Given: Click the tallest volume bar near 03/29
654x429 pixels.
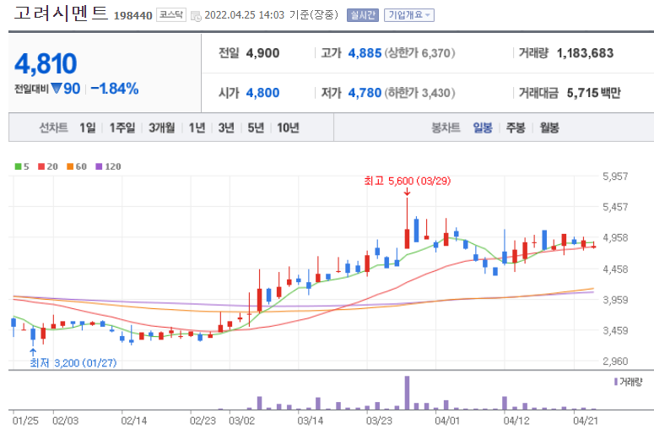Looking at the screenshot, I should (407, 393).
